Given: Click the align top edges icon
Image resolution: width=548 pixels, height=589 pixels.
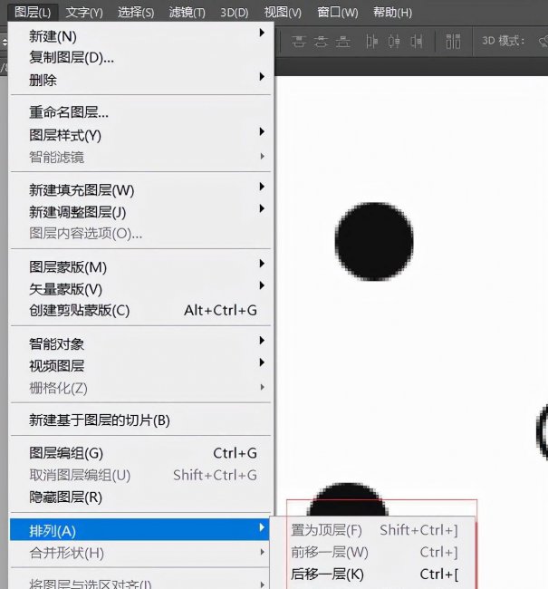Looking at the screenshot, I should [x=299, y=42].
